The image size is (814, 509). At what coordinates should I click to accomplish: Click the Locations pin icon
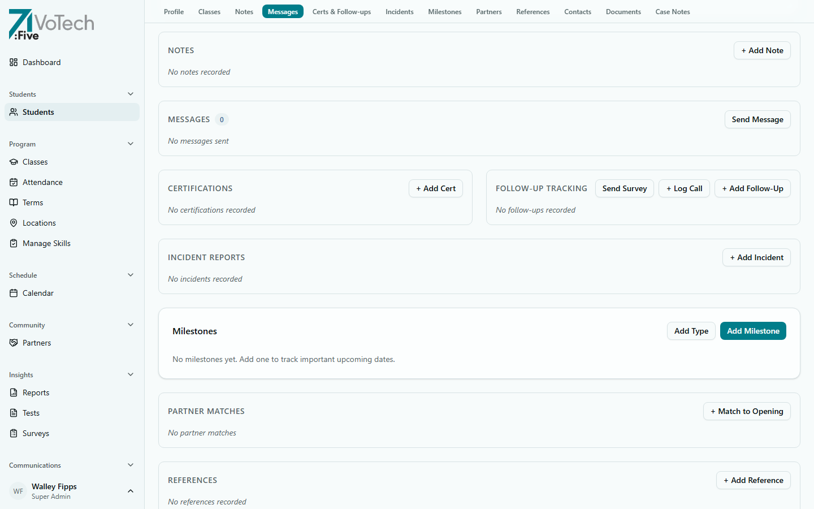14,223
